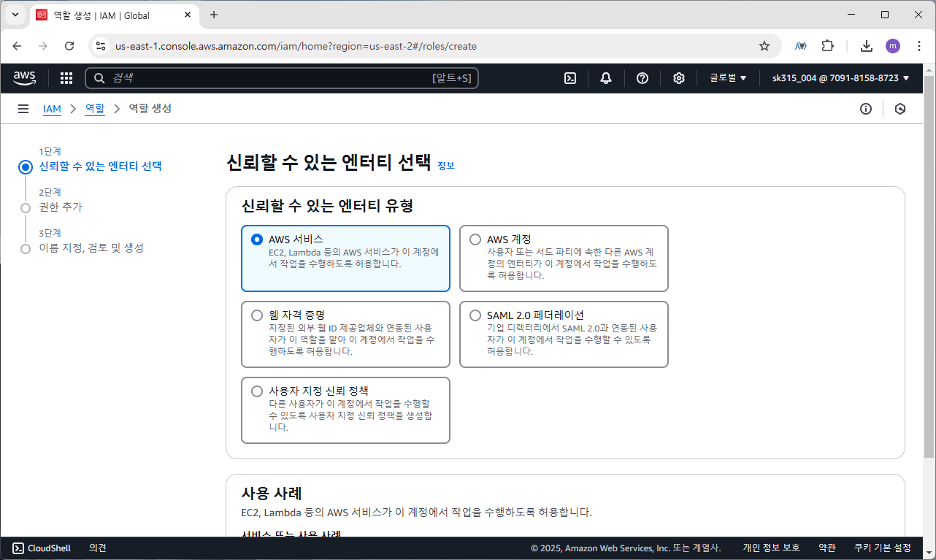Open browser extensions puzzle icon
The width and height of the screenshot is (936, 560).
pos(827,46)
